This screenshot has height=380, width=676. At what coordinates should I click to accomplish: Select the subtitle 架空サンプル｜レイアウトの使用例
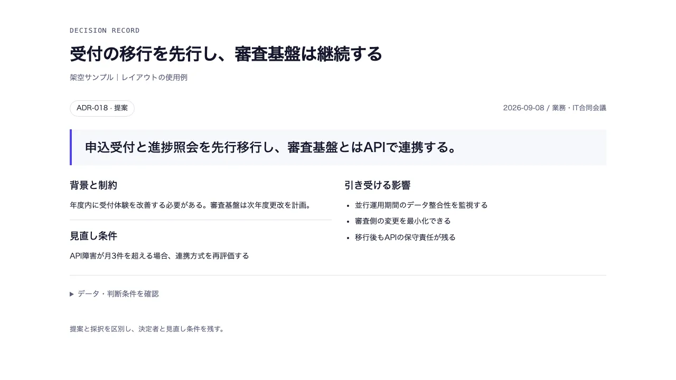(x=128, y=78)
